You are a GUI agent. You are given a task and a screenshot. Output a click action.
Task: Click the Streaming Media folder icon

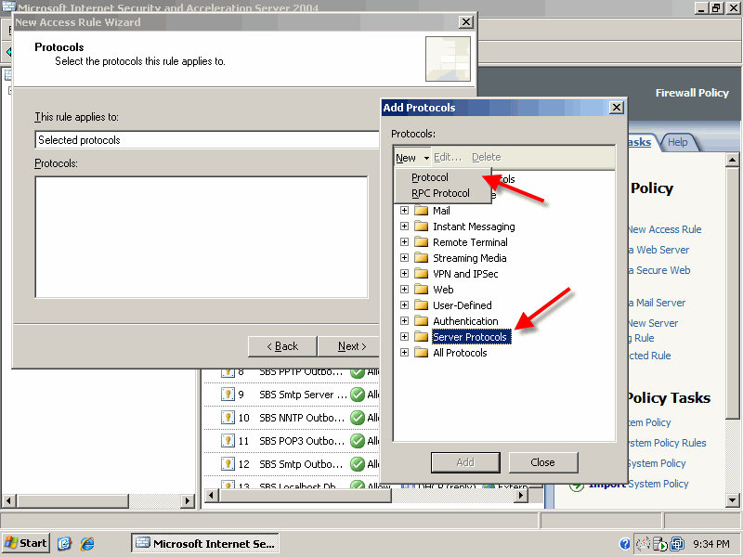(421, 258)
